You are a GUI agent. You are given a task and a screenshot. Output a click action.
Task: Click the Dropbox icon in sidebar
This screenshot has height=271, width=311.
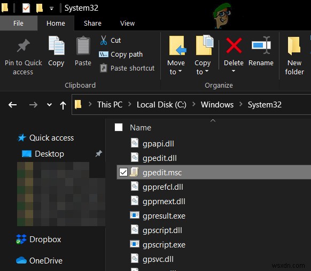coord(21,239)
